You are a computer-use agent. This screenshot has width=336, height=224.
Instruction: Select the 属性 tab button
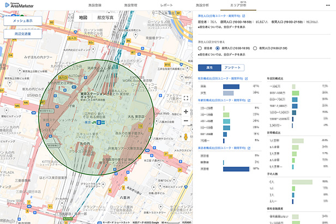pyautogui.click(x=209, y=68)
